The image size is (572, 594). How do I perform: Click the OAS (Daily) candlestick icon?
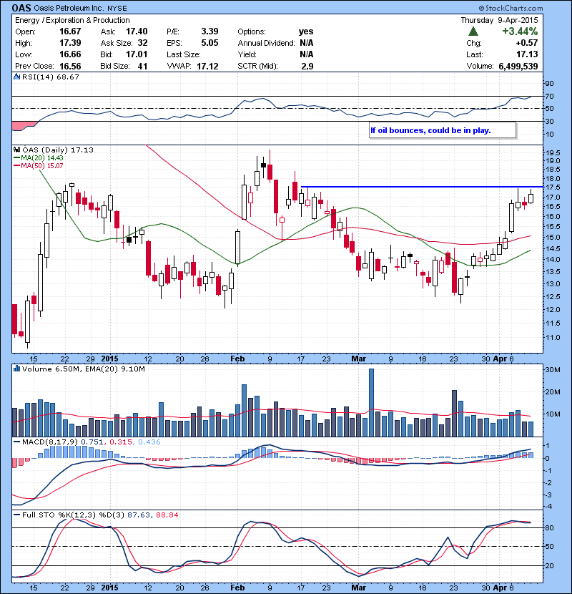(17, 150)
